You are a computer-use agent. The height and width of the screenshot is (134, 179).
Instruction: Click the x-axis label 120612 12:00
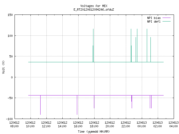46,125
